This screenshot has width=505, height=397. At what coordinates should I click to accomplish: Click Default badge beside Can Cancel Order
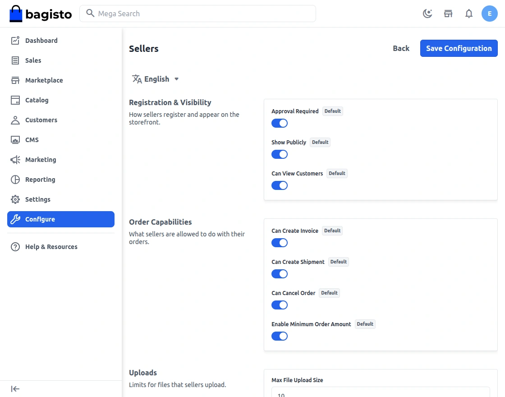(329, 293)
